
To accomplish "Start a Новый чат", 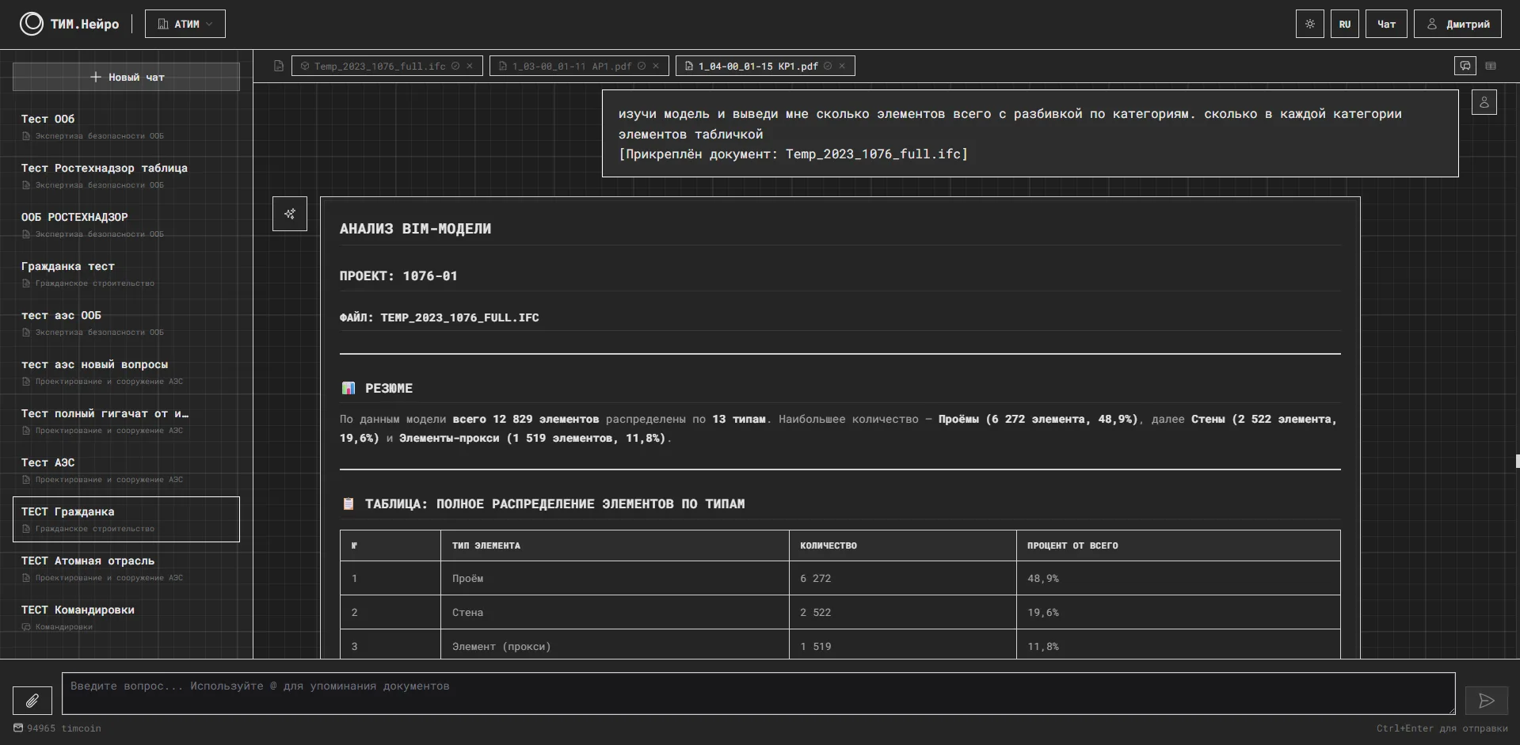I will point(126,77).
